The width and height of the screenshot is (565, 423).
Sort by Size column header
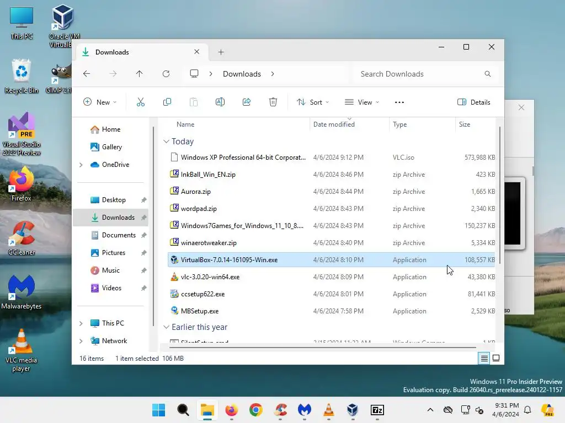tap(475, 124)
